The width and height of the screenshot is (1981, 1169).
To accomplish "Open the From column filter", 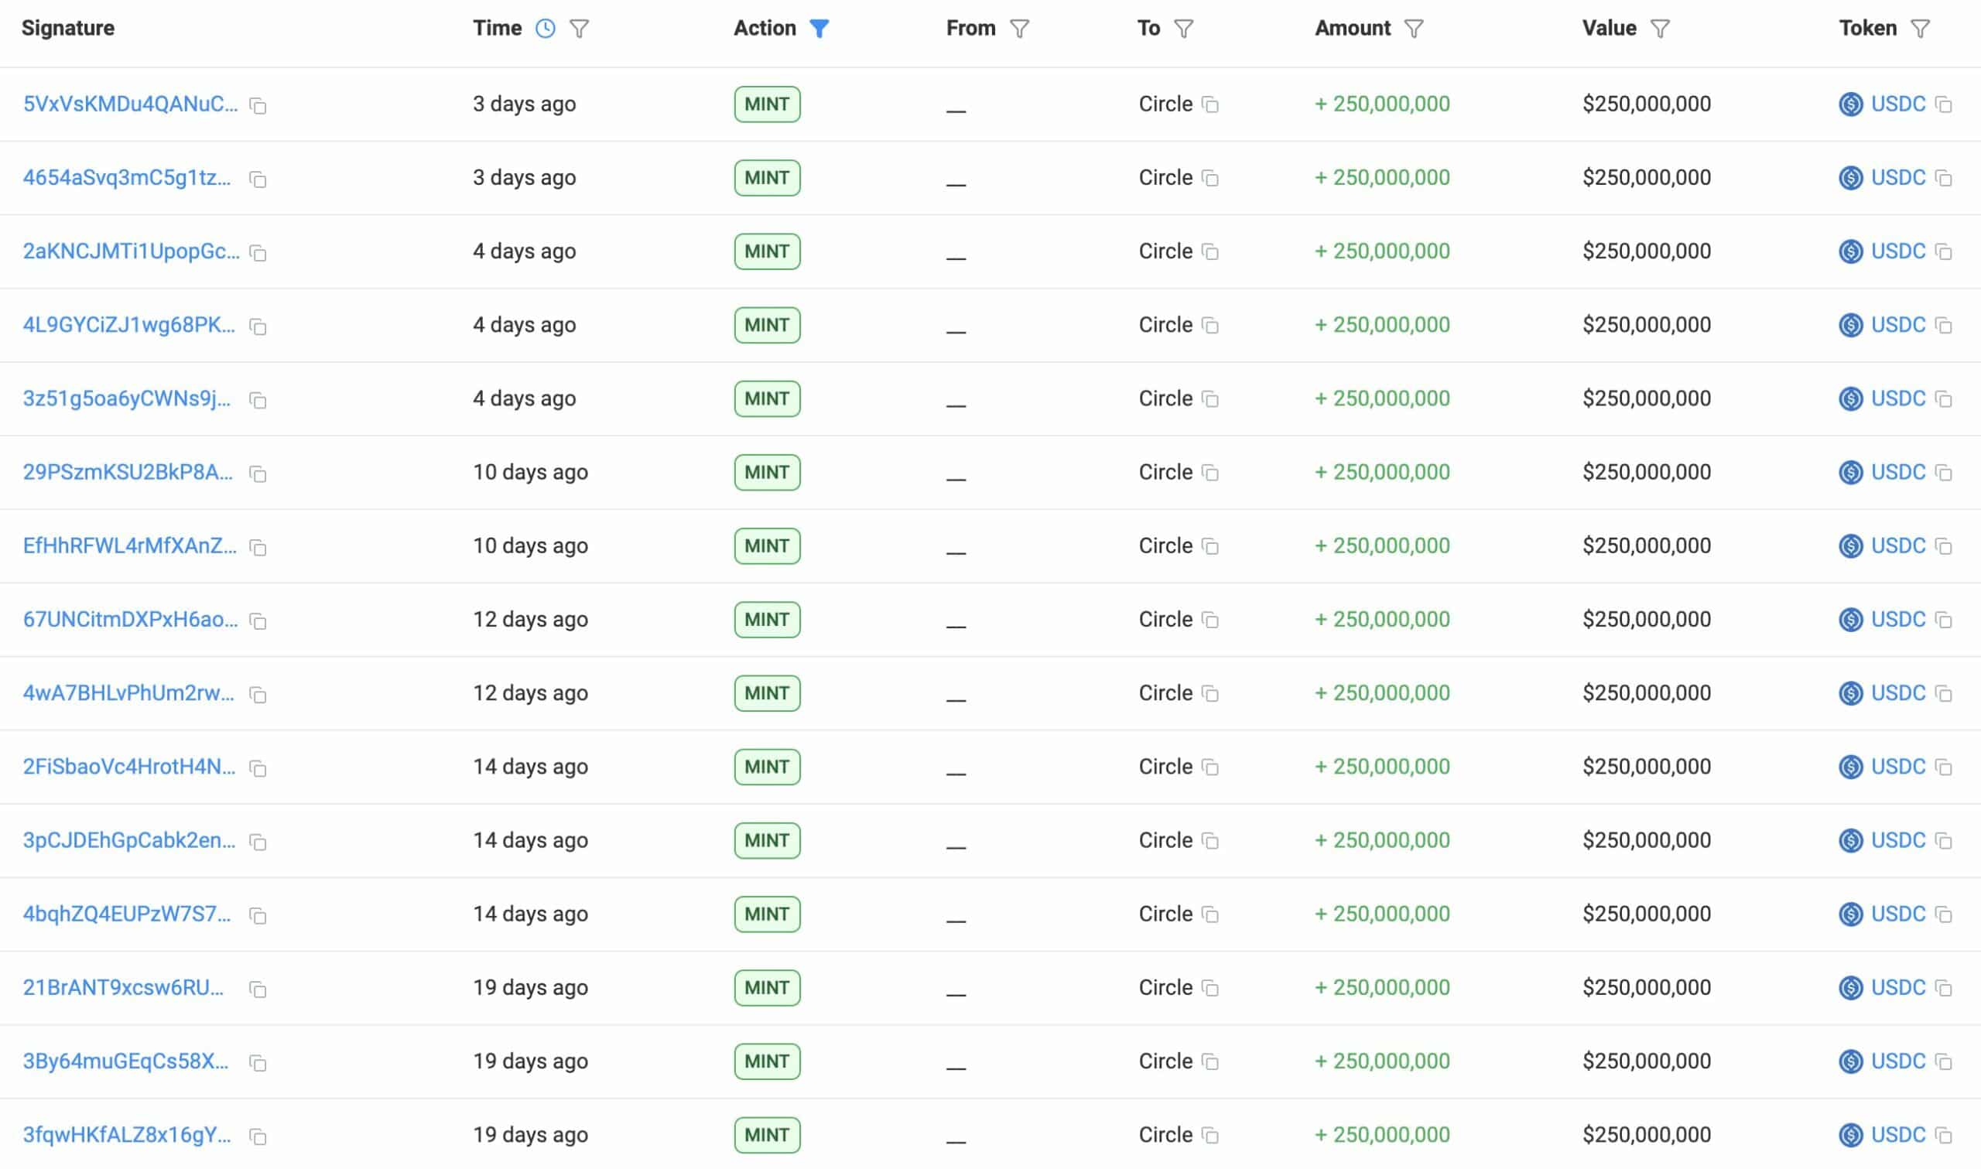I will point(1019,29).
